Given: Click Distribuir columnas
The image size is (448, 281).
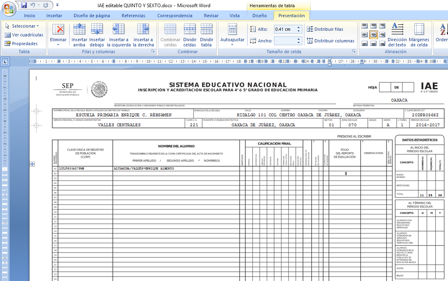Looking at the screenshot, I should pyautogui.click(x=330, y=41).
